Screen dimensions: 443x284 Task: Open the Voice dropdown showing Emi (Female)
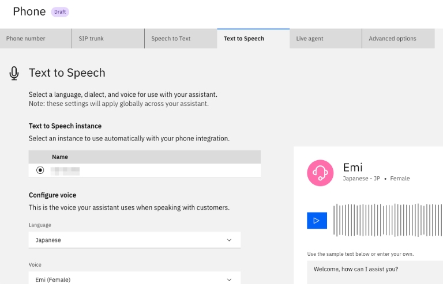[x=134, y=279]
